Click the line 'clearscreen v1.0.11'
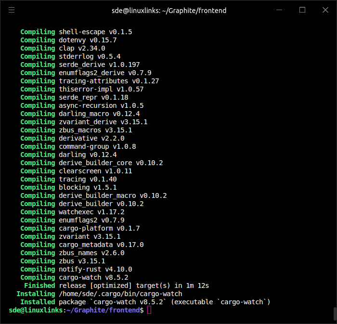The height and width of the screenshot is (324, 337). (95, 171)
